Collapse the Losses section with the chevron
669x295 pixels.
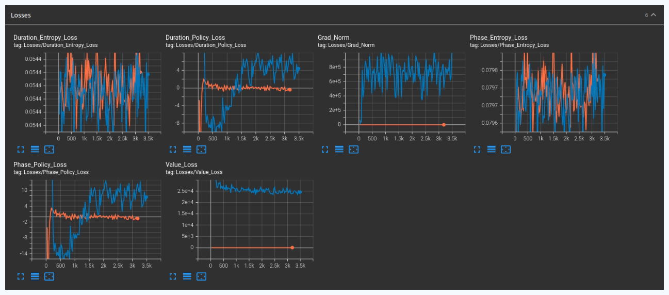654,15
